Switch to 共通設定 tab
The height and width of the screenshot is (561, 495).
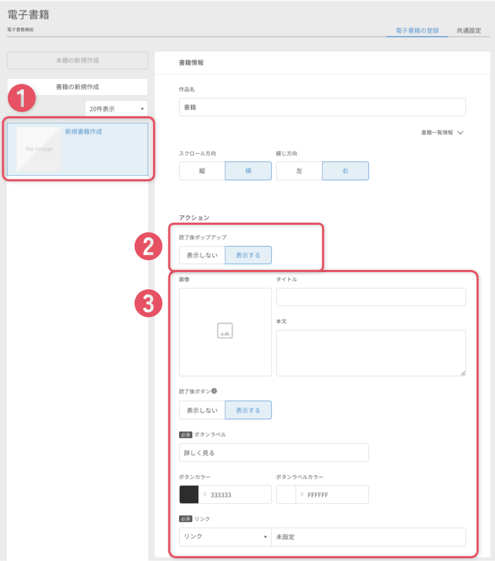(x=469, y=30)
